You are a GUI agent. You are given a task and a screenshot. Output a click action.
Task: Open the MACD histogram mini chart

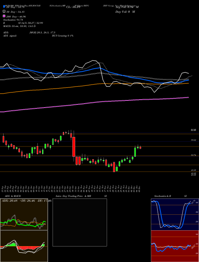pyautogui.click(x=24, y=246)
